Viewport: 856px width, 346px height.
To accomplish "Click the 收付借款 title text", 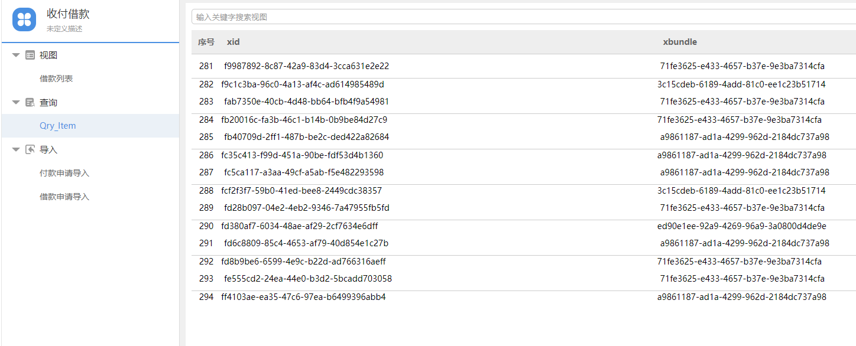I will click(x=68, y=14).
